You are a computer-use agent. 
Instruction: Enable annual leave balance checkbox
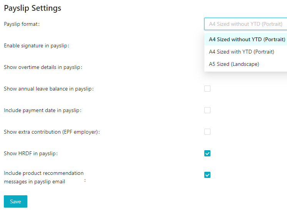pos(207,89)
